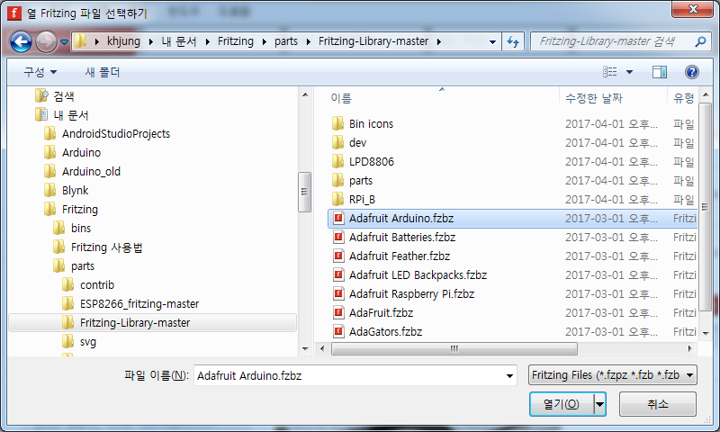Click the Bin icons folder icon
The width and height of the screenshot is (720, 432).
point(338,123)
